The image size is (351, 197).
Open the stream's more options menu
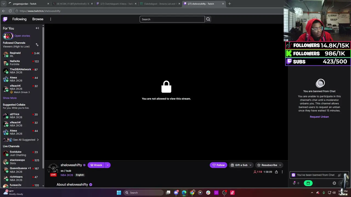click(x=282, y=172)
